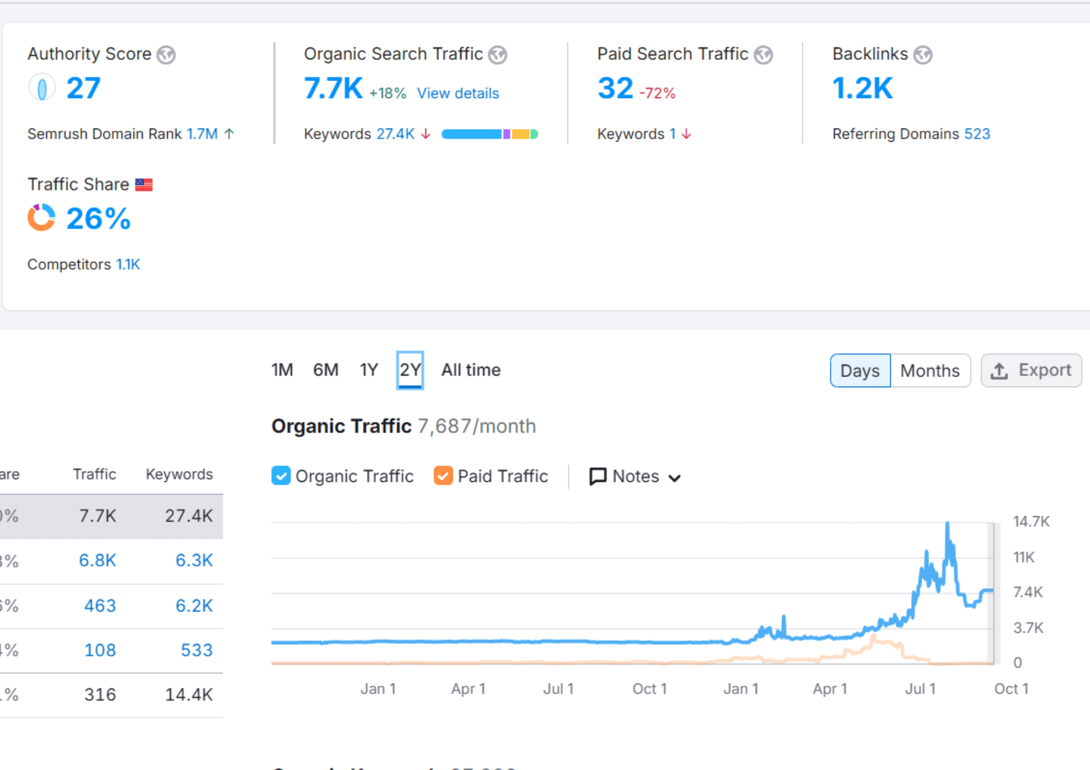Click US flag icon beside Traffic Share
This screenshot has width=1090, height=770.
pyautogui.click(x=144, y=185)
